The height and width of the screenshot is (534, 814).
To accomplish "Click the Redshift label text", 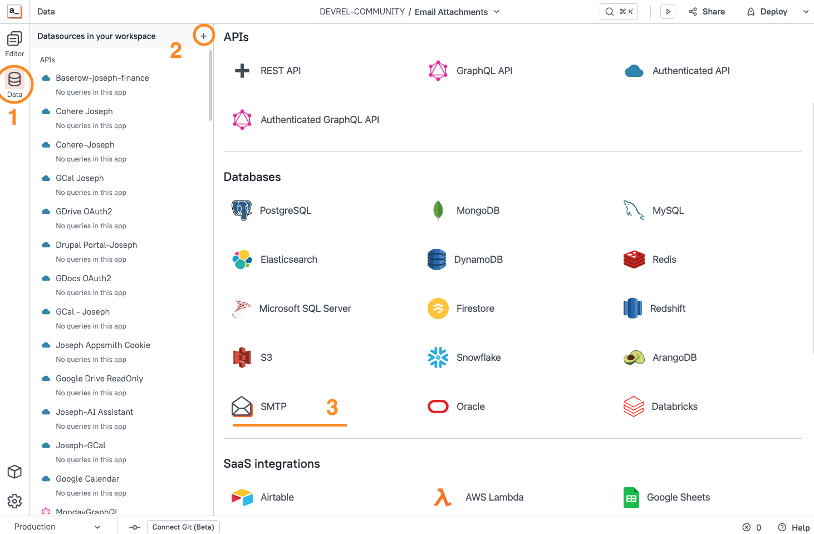I will click(668, 308).
